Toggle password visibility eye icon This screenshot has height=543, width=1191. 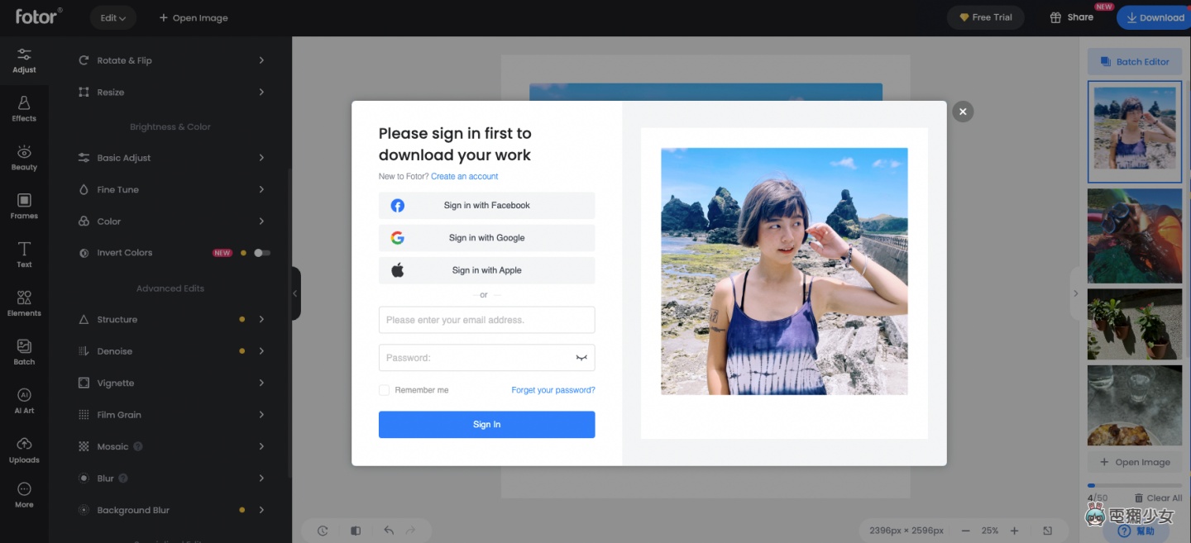(x=581, y=358)
